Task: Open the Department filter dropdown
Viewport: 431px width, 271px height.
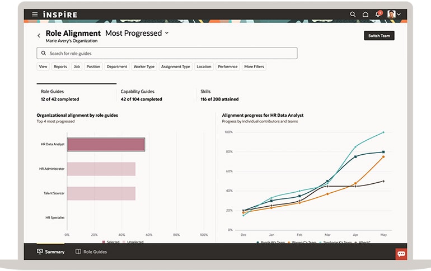Action: (x=117, y=66)
